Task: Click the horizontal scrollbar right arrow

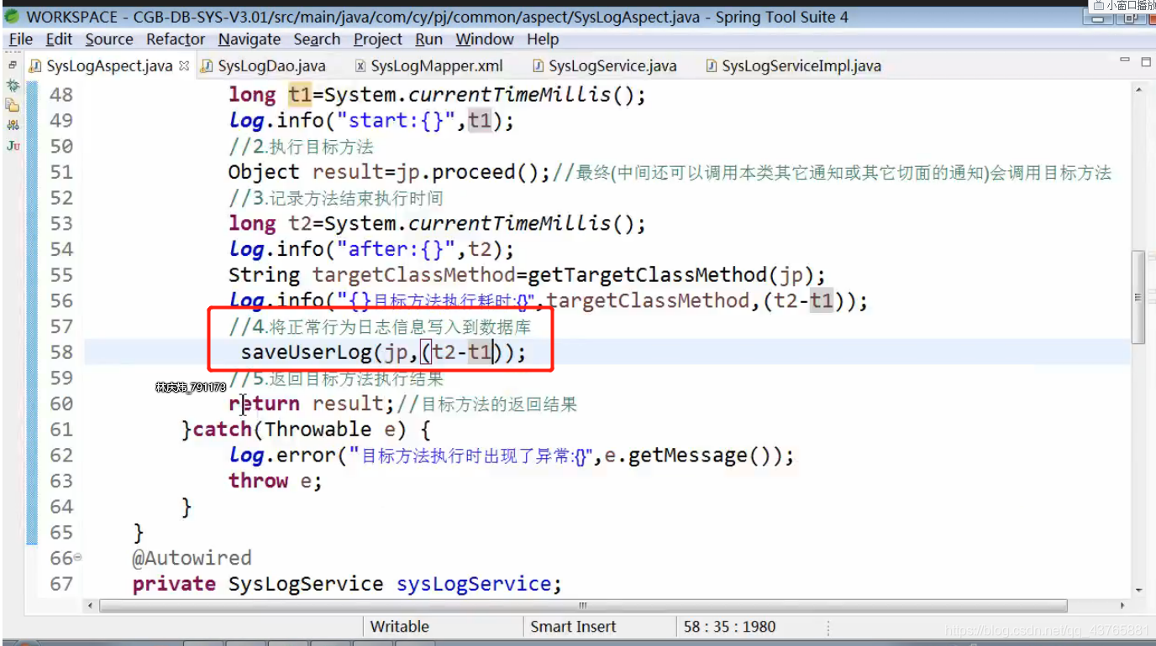Action: click(x=1123, y=605)
